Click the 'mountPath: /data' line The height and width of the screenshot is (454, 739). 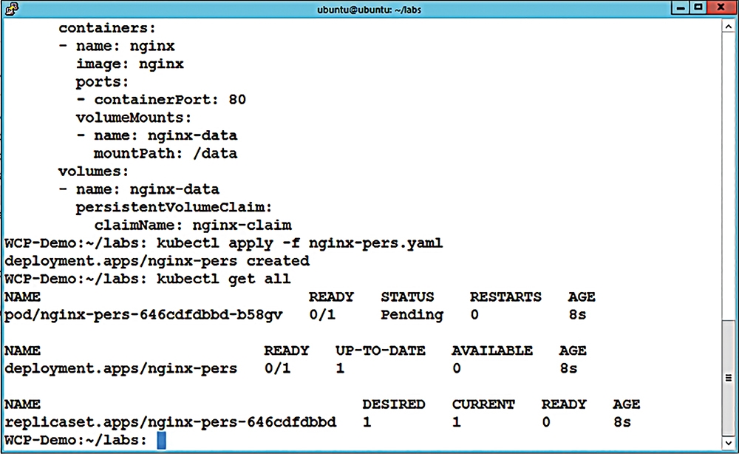[x=166, y=154]
